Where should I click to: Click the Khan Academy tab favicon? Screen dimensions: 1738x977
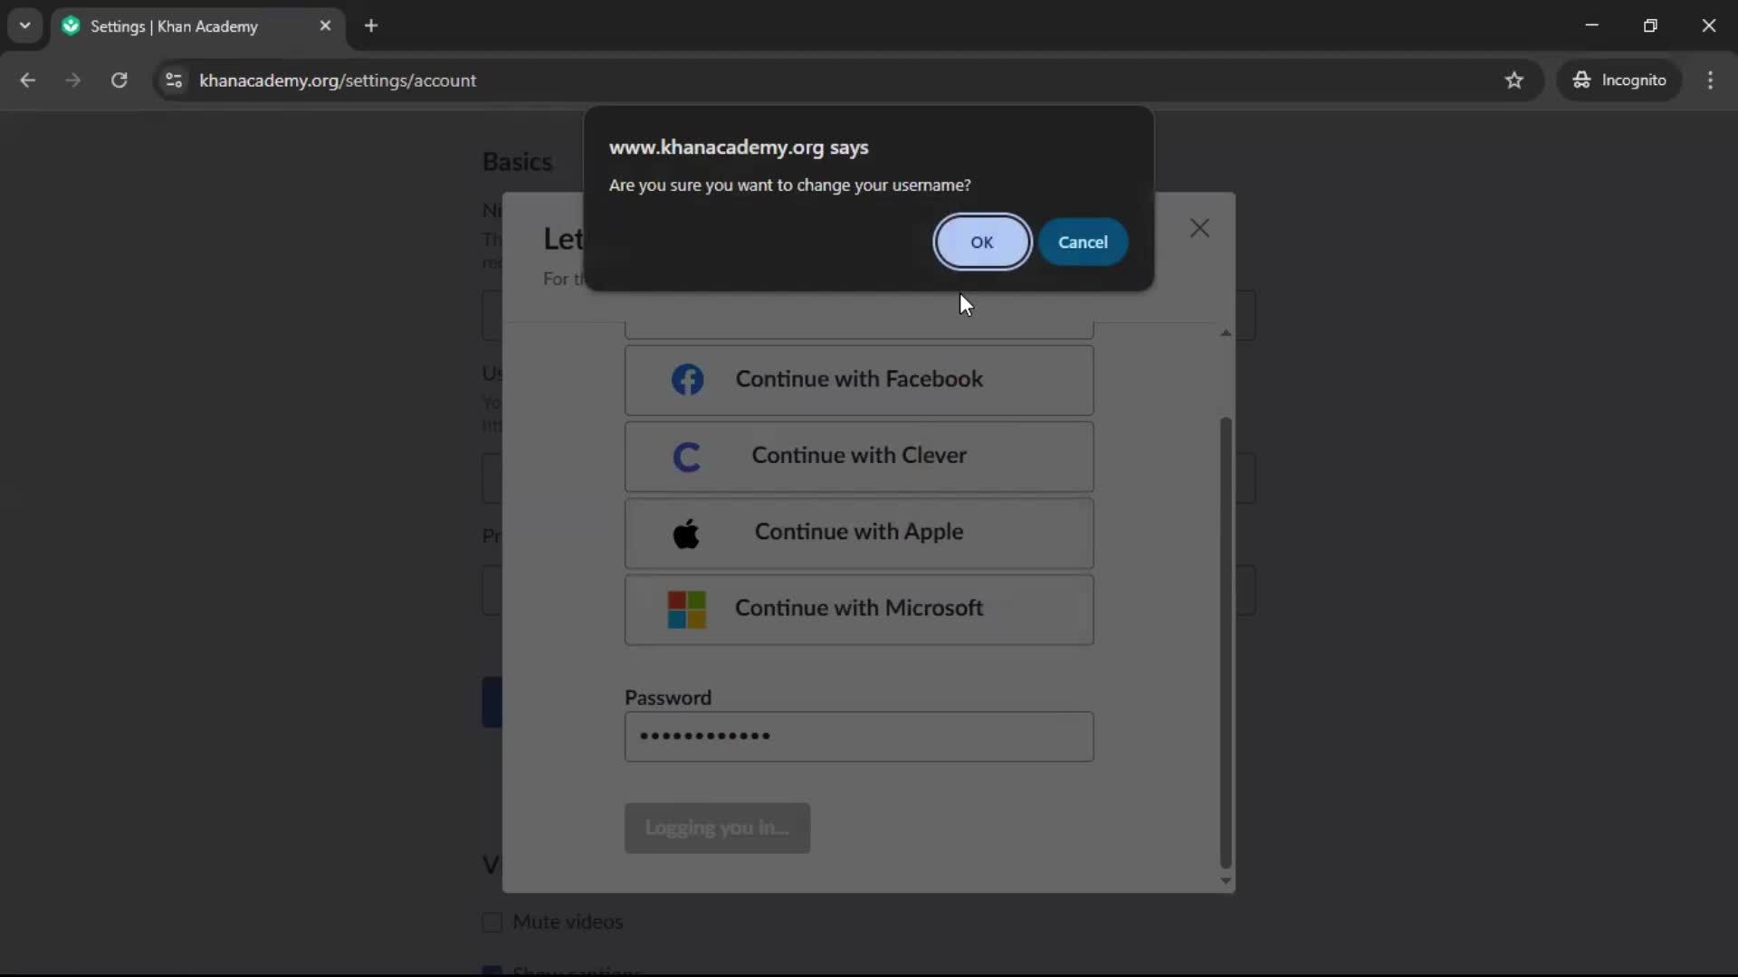71,26
